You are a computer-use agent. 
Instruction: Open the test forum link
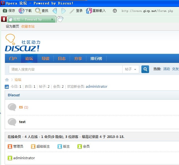(x=22, y=122)
